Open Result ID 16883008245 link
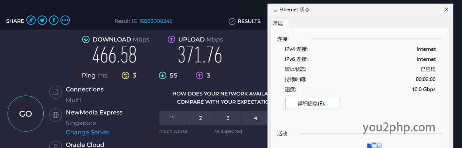 (x=156, y=21)
